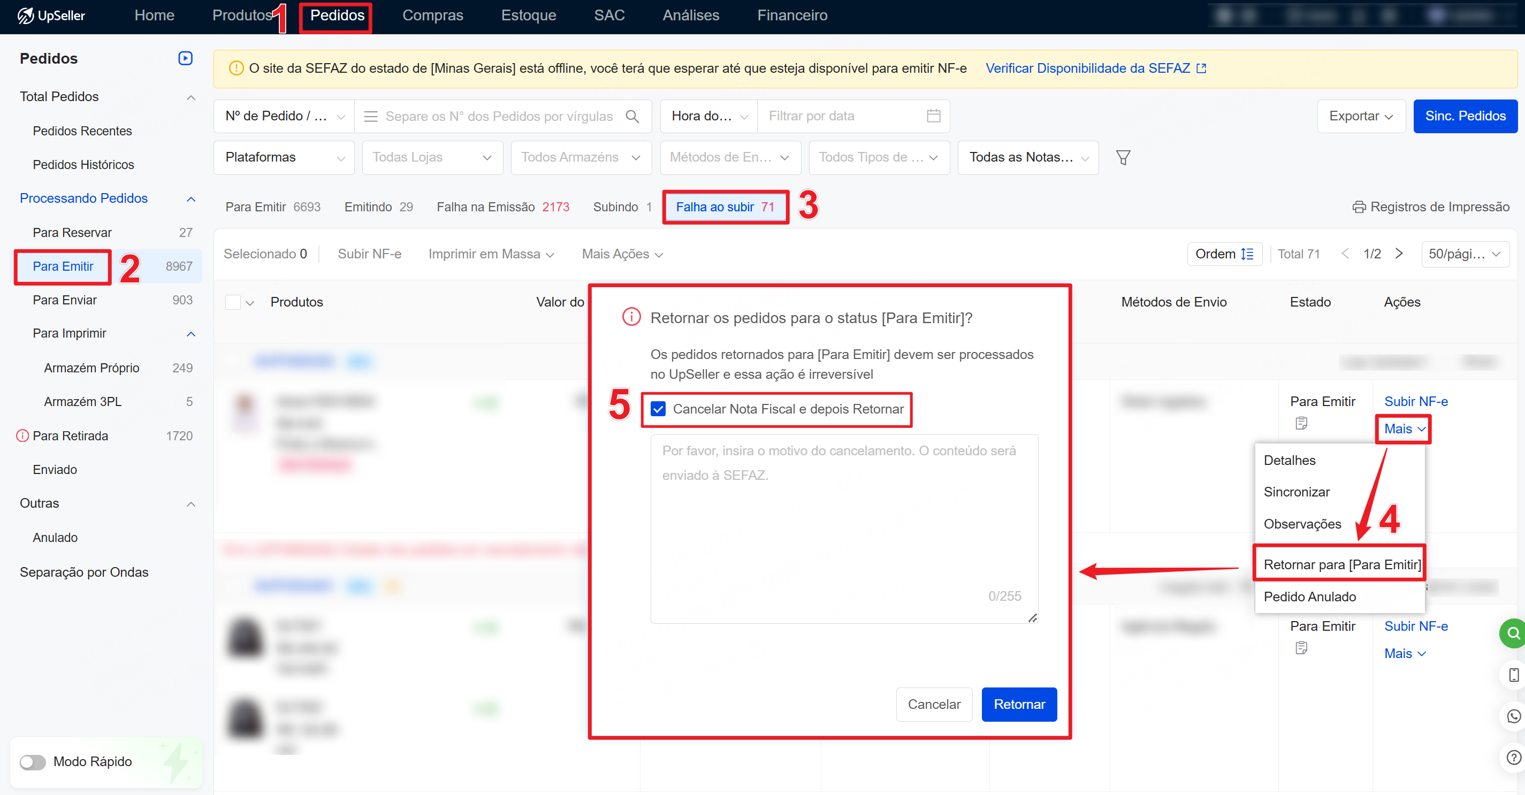Click the advanced filter funnel icon
Viewport: 1525px width, 795px height.
1123,157
